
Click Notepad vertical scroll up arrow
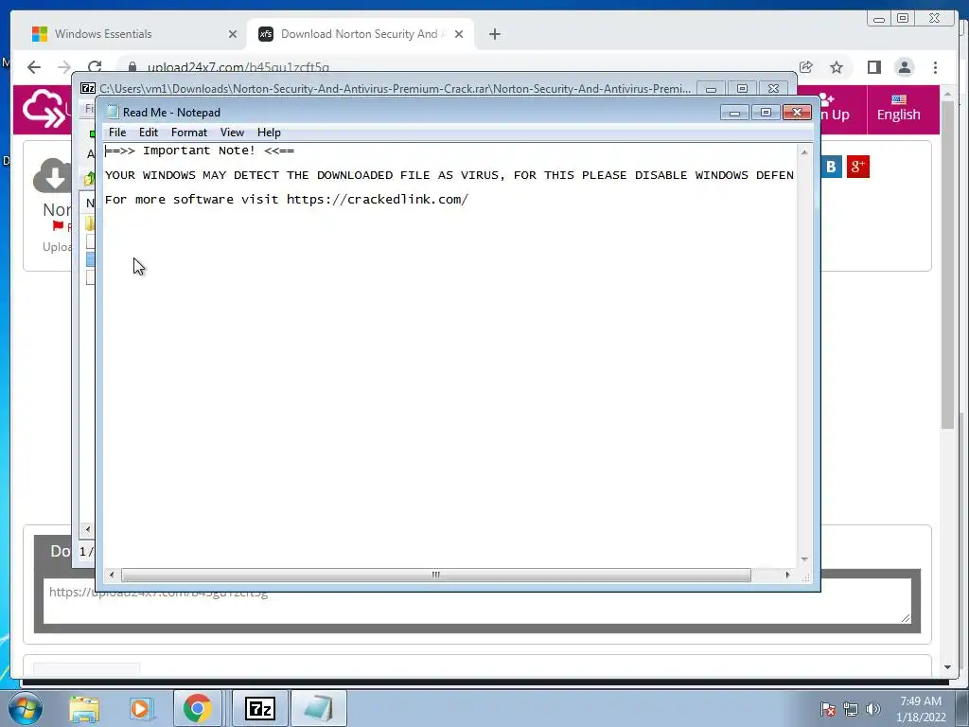pos(804,152)
